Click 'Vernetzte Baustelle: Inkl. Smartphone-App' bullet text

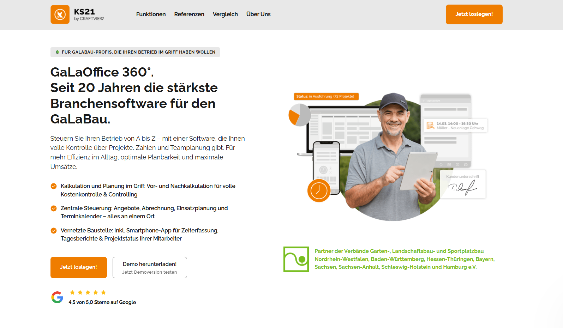139,235
